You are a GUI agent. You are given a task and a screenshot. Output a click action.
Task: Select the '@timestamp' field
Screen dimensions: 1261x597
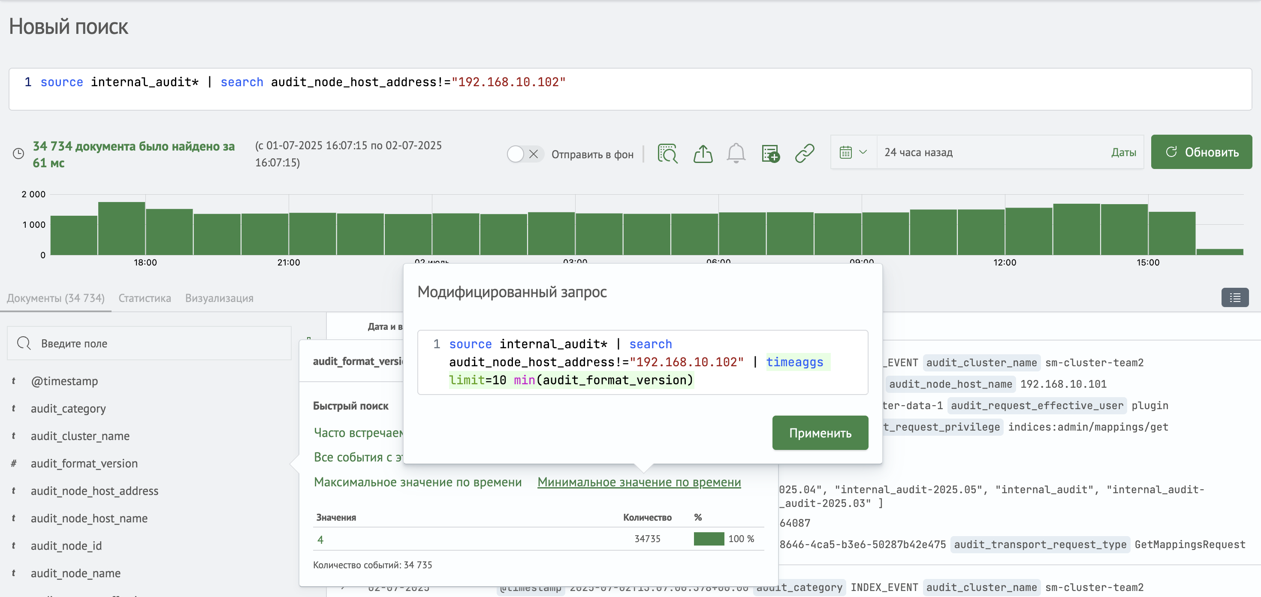point(64,381)
